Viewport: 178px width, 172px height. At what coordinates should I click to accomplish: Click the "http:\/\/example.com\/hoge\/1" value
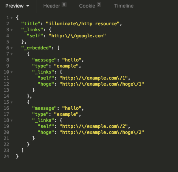point(102,84)
